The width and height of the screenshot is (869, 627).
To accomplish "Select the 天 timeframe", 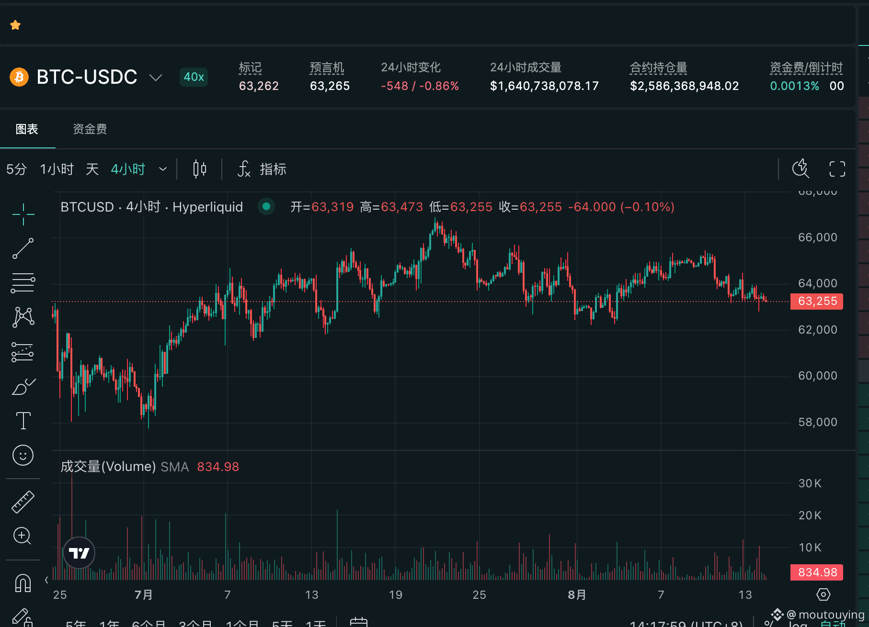I will pos(92,169).
